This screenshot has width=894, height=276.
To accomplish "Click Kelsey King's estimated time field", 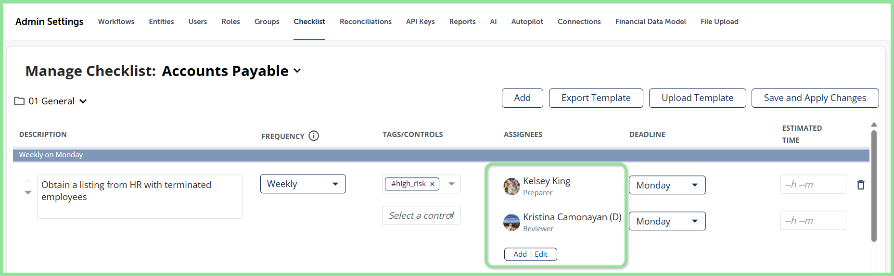I will point(813,184).
